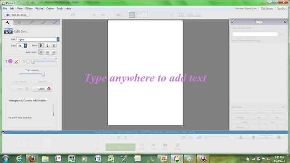Choose A A comparison view
Image resolution: width=290 pixels, height=163 pixels.
click(198, 15)
